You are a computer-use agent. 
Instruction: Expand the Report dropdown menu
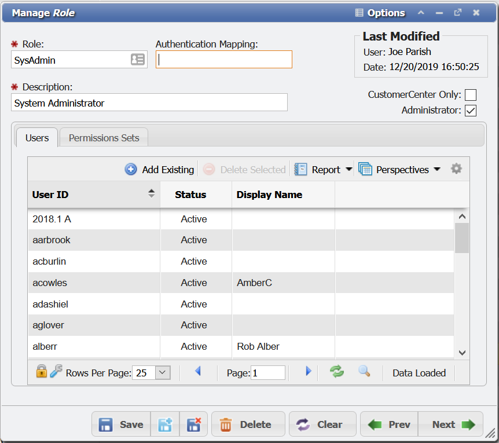coord(348,170)
